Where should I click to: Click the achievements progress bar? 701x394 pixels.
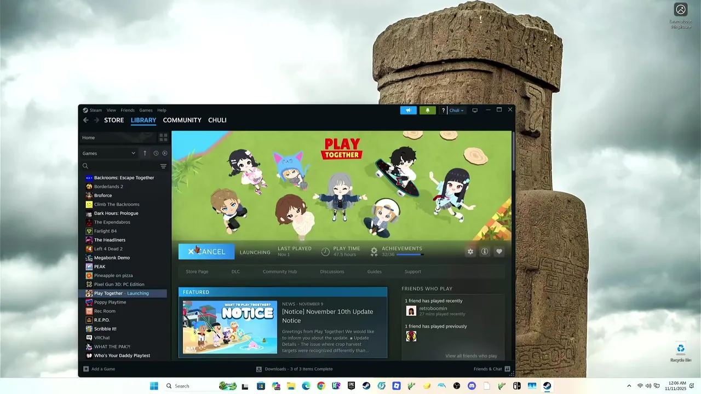coord(410,254)
